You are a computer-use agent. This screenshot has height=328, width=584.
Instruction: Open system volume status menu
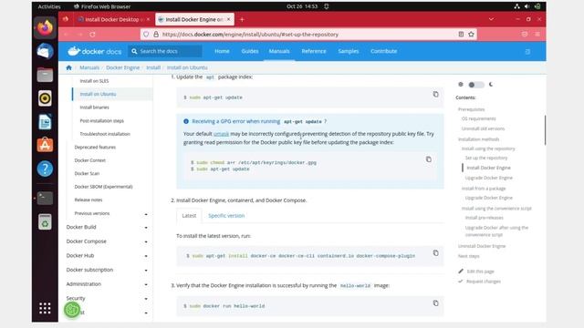(x=527, y=6)
